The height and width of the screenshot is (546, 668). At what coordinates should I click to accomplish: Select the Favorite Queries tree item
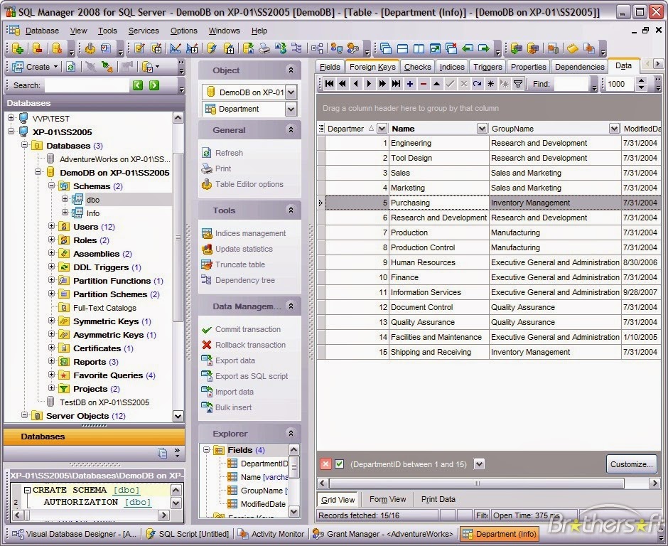(x=108, y=375)
